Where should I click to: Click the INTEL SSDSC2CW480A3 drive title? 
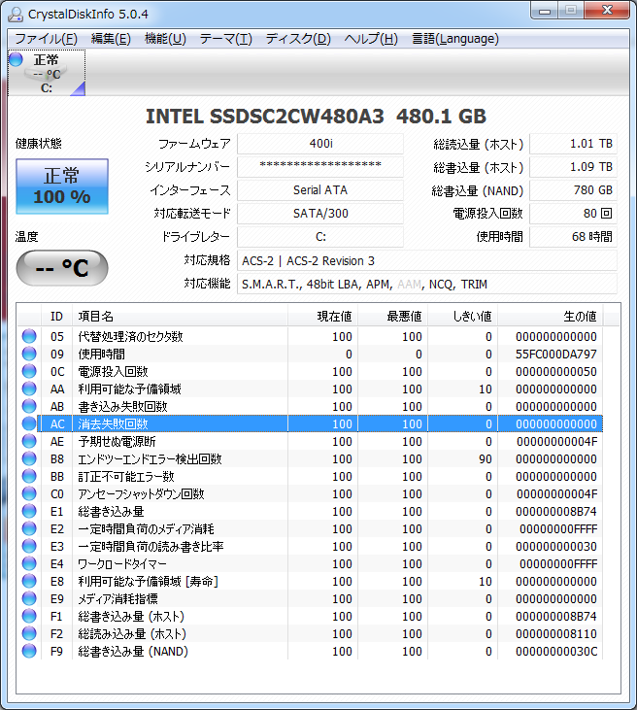(316, 117)
